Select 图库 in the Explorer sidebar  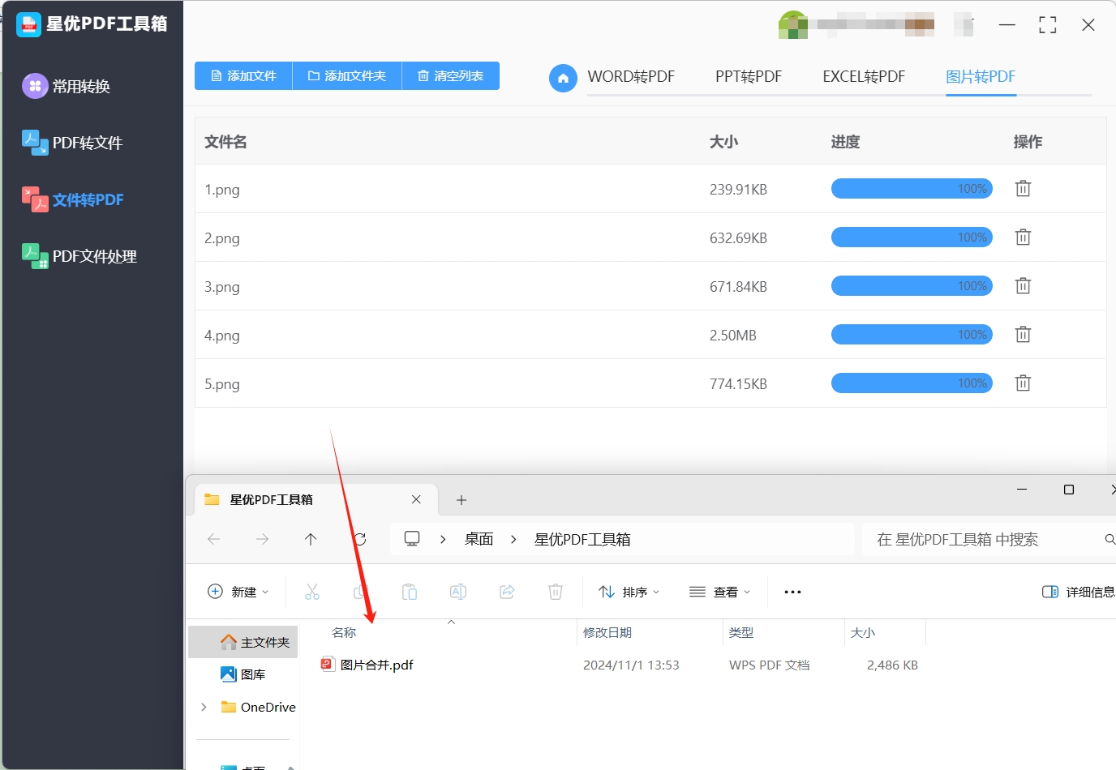coord(243,674)
